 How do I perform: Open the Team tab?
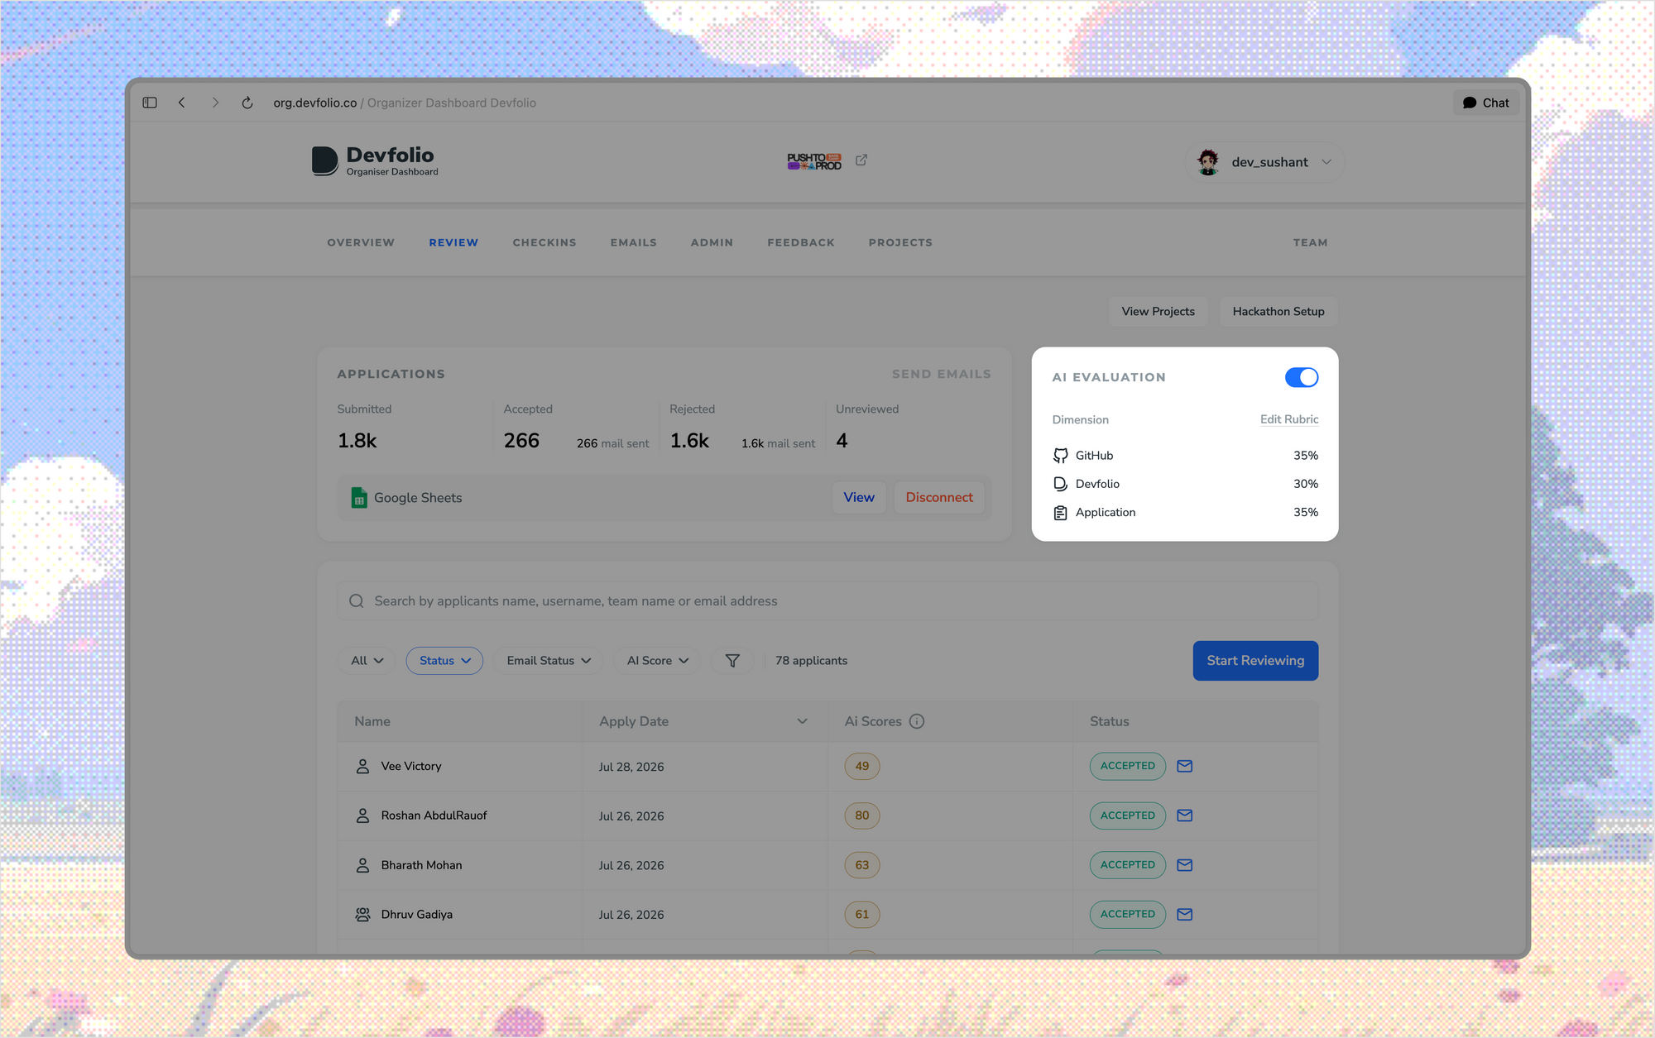[x=1311, y=242]
